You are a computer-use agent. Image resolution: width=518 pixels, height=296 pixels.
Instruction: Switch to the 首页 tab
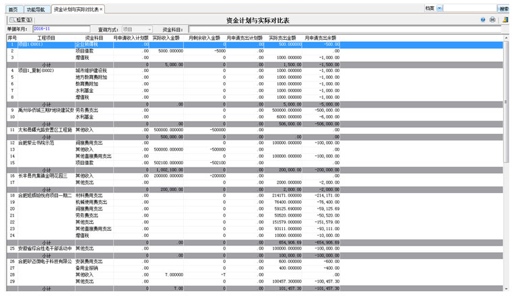(x=12, y=10)
